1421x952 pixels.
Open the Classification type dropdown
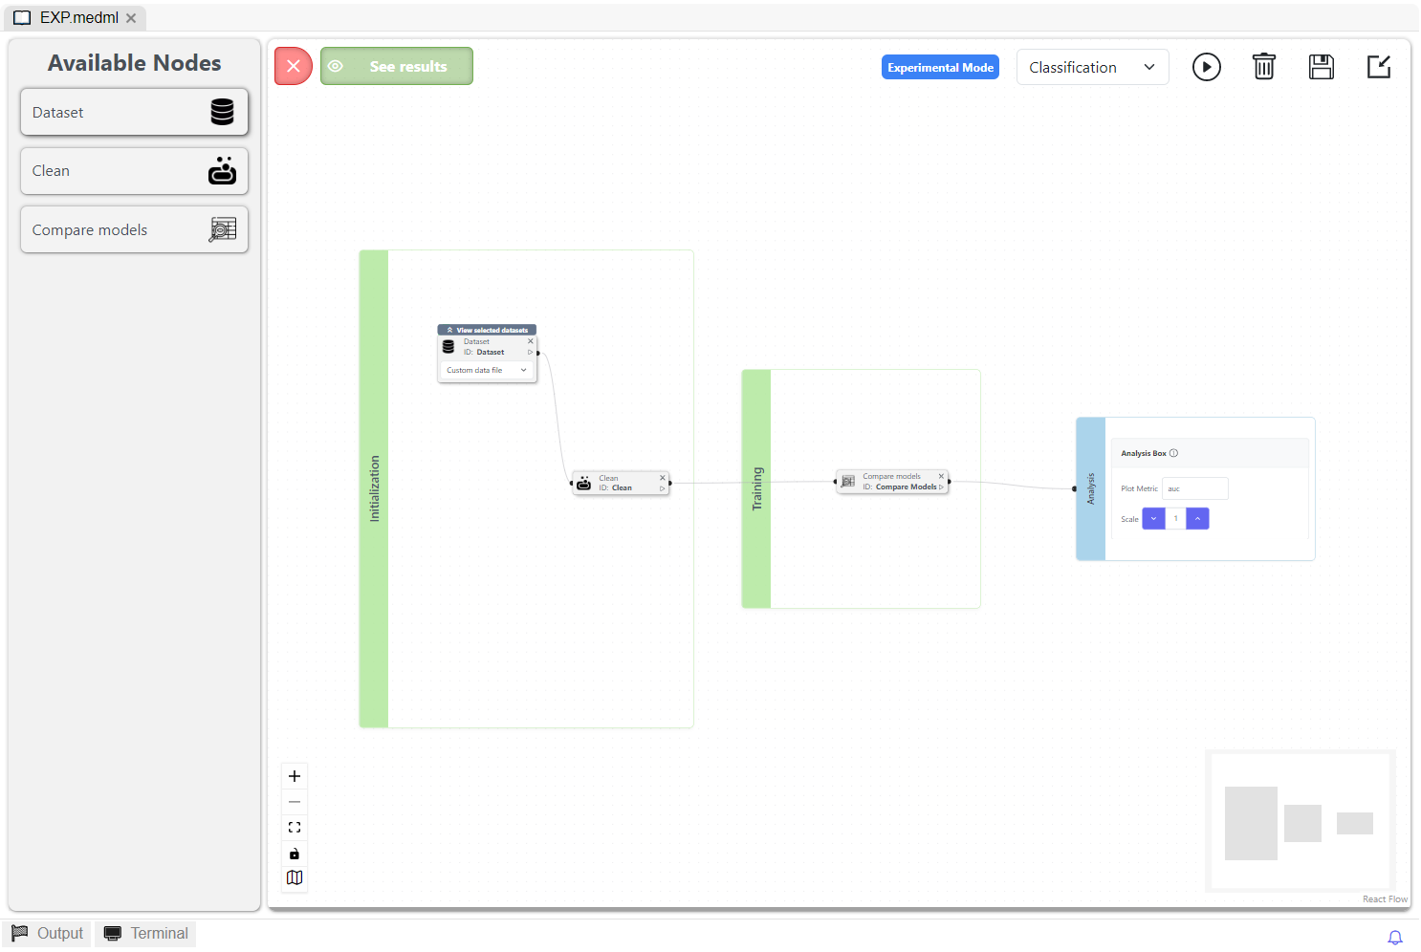point(1092,68)
